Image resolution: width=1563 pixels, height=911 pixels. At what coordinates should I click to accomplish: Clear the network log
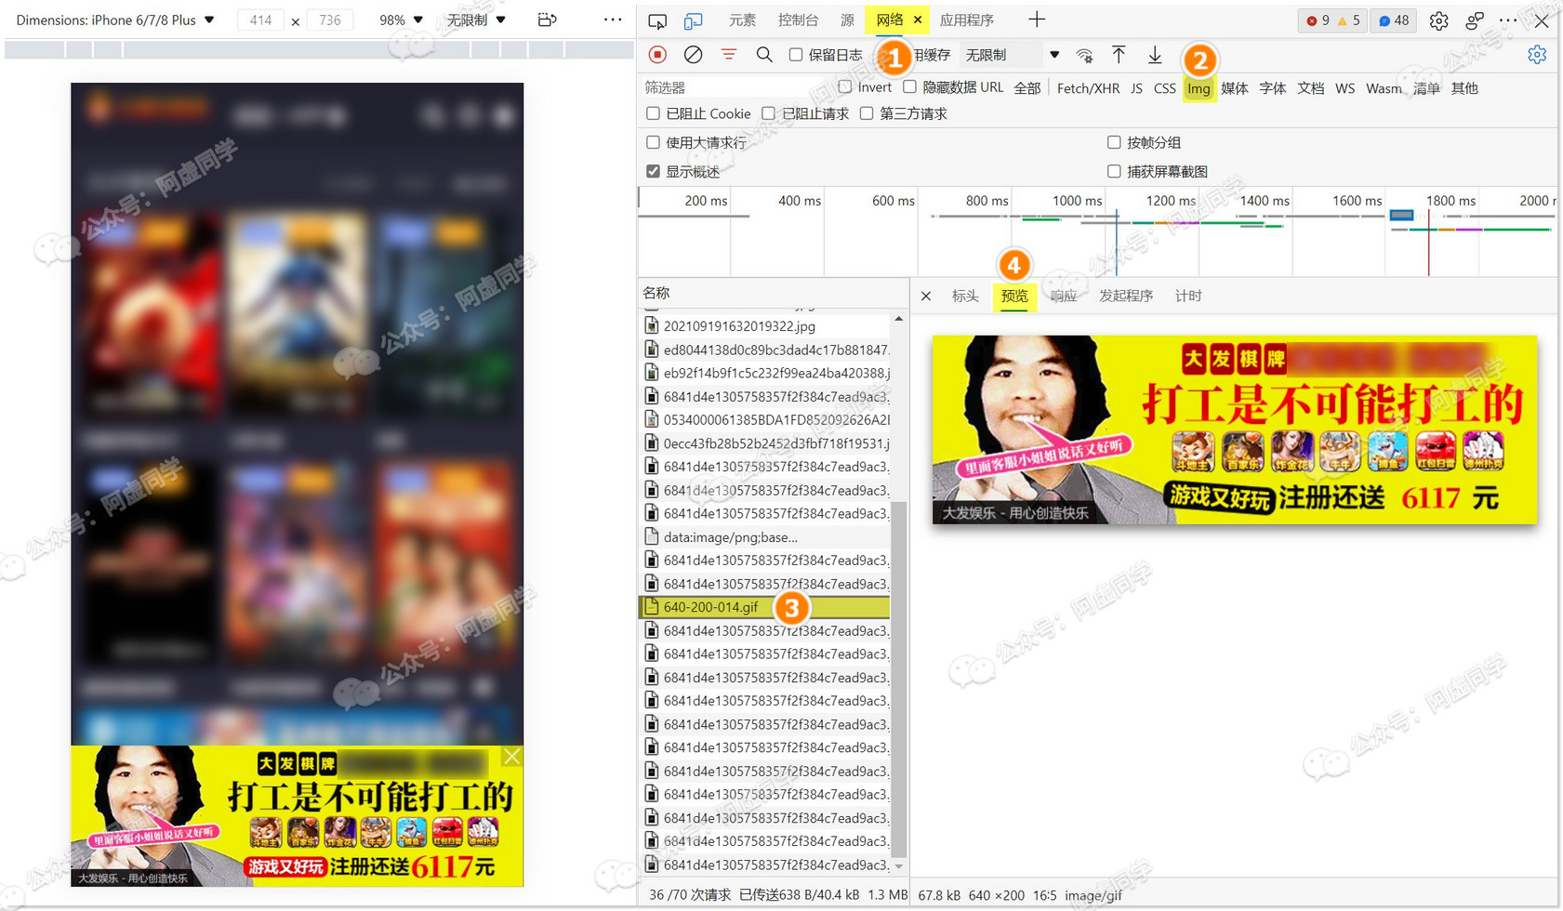[693, 55]
